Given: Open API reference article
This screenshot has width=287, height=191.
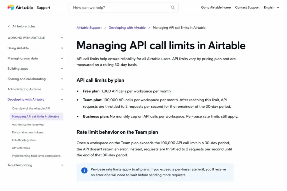Looking at the screenshot, I should pyautogui.click(x=21, y=148).
